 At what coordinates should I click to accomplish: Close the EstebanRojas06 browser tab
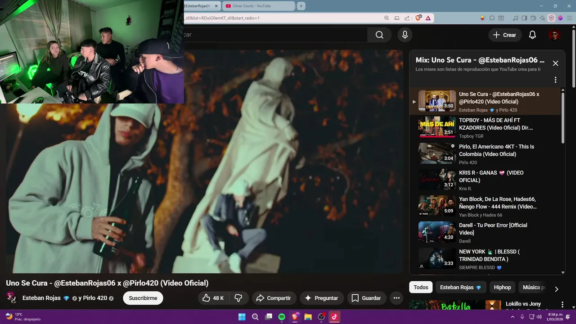click(x=216, y=6)
